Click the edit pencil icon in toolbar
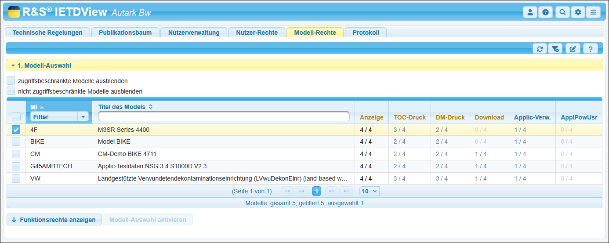 [573, 49]
